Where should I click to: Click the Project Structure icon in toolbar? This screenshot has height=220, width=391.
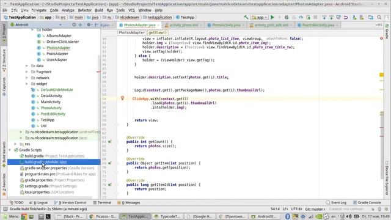click(x=371, y=17)
